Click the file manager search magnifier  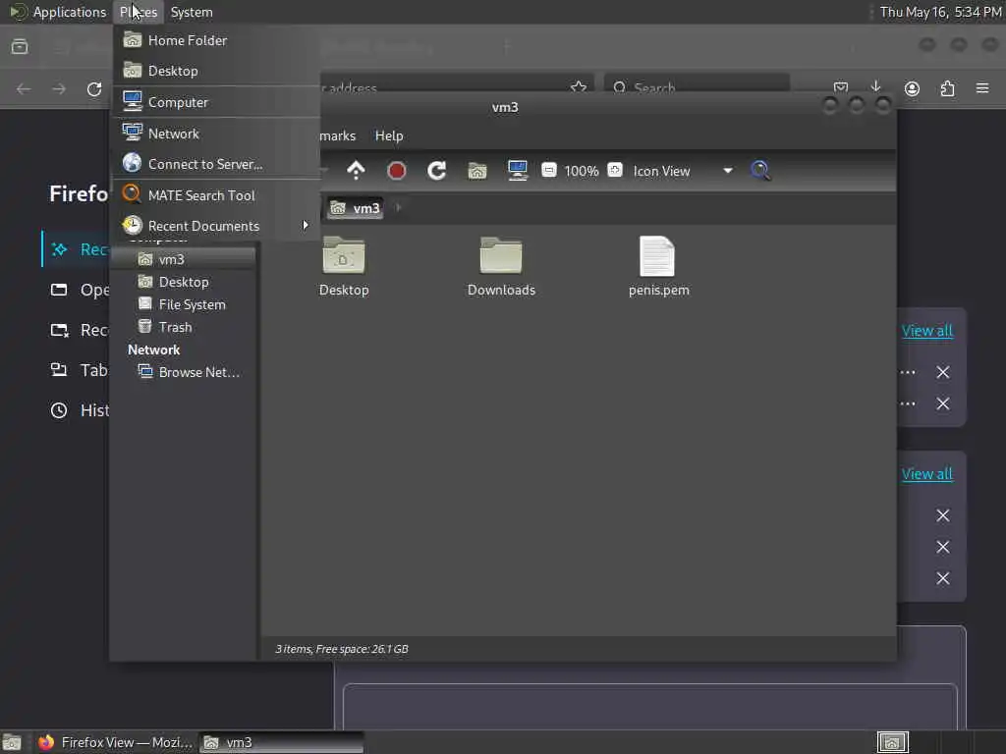click(x=760, y=171)
